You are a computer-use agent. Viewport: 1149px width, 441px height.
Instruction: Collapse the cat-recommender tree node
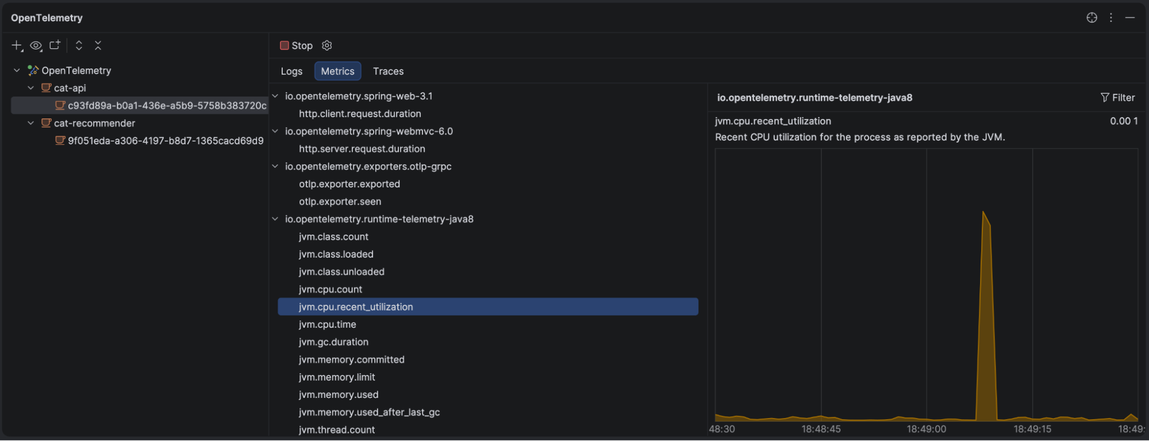[x=30, y=123]
